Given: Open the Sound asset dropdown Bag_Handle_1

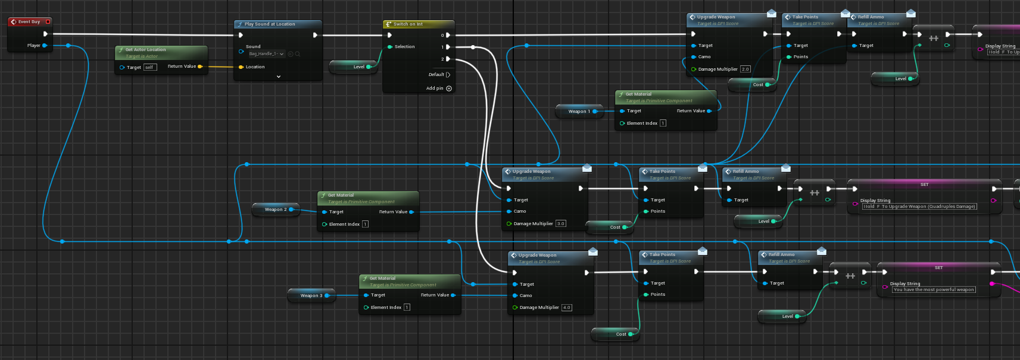Looking at the screenshot, I should [266, 54].
